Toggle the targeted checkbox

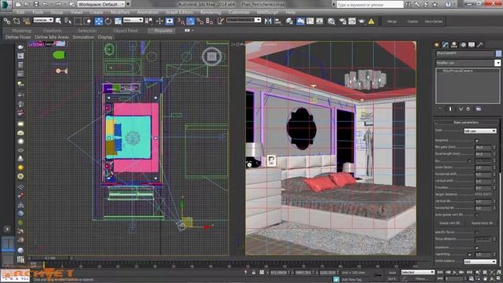(476, 141)
